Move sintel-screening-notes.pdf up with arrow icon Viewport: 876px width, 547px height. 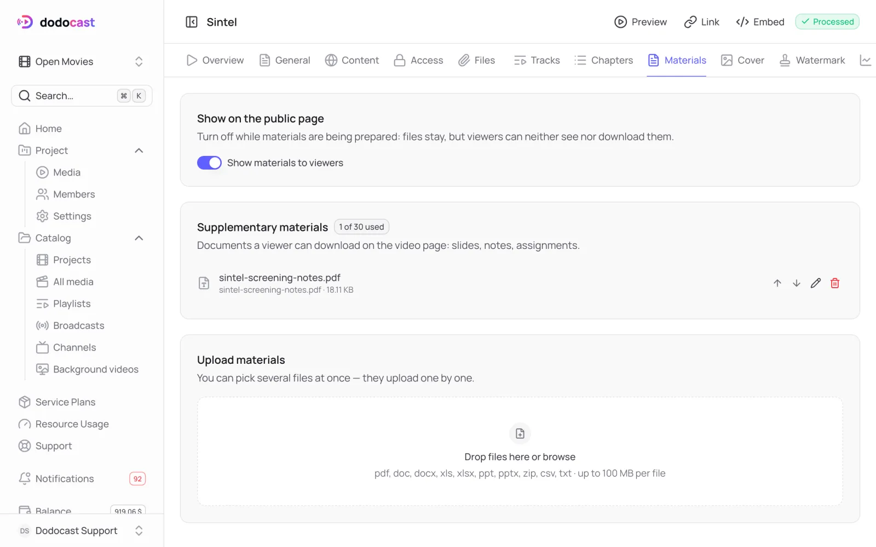[777, 283]
